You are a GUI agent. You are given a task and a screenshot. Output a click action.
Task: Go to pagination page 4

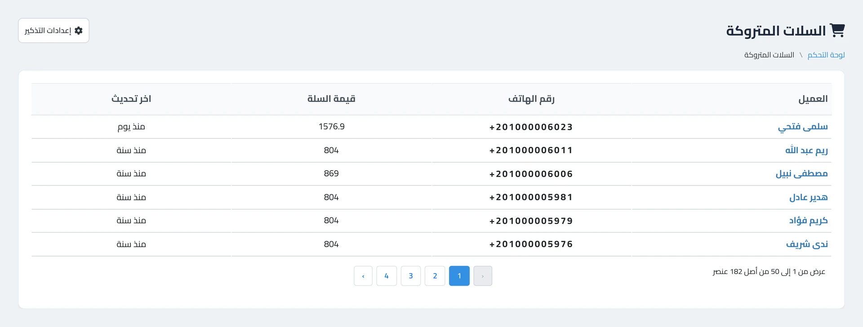387,276
